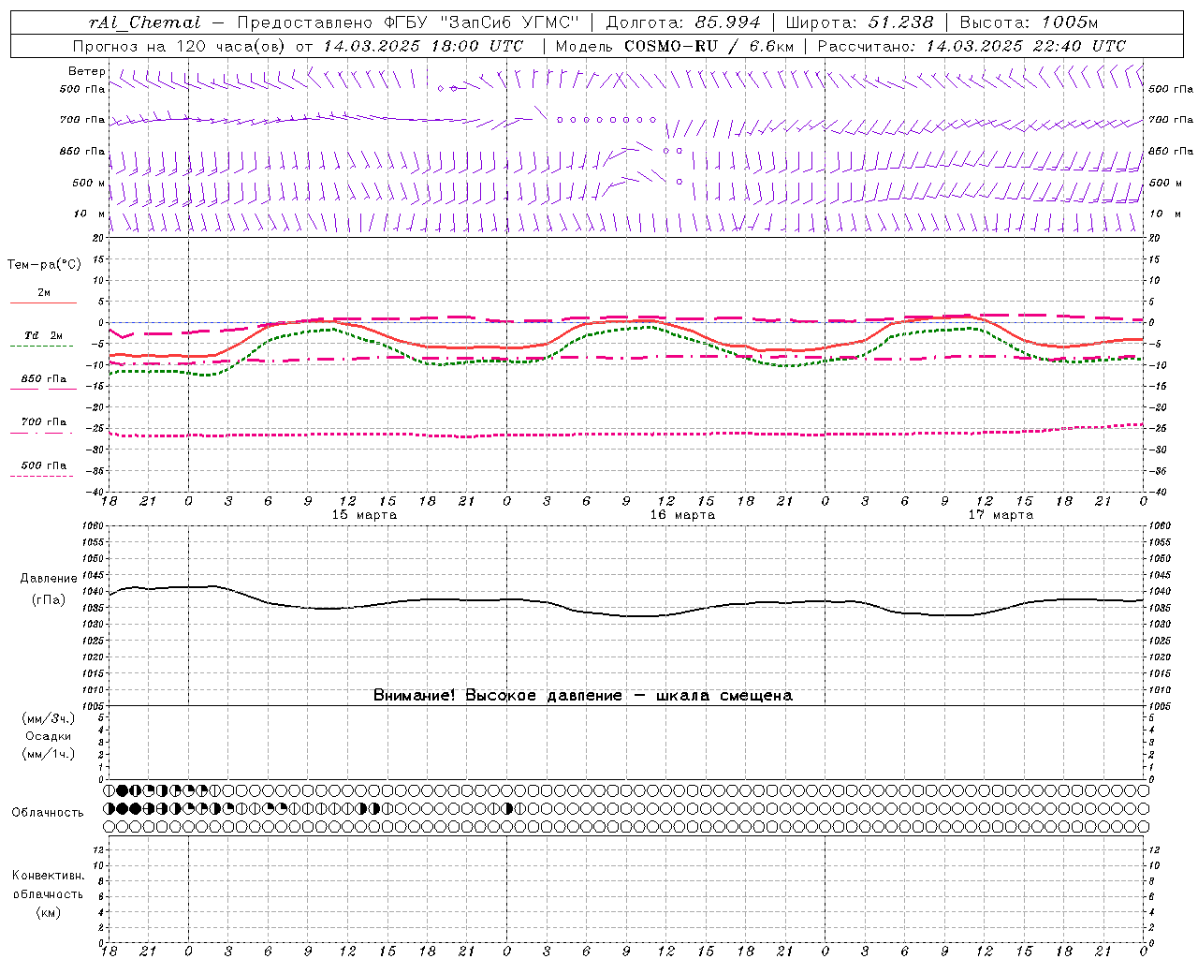Click the (км) unit under convective cloudiness
The width and height of the screenshot is (1198, 959).
[48, 912]
